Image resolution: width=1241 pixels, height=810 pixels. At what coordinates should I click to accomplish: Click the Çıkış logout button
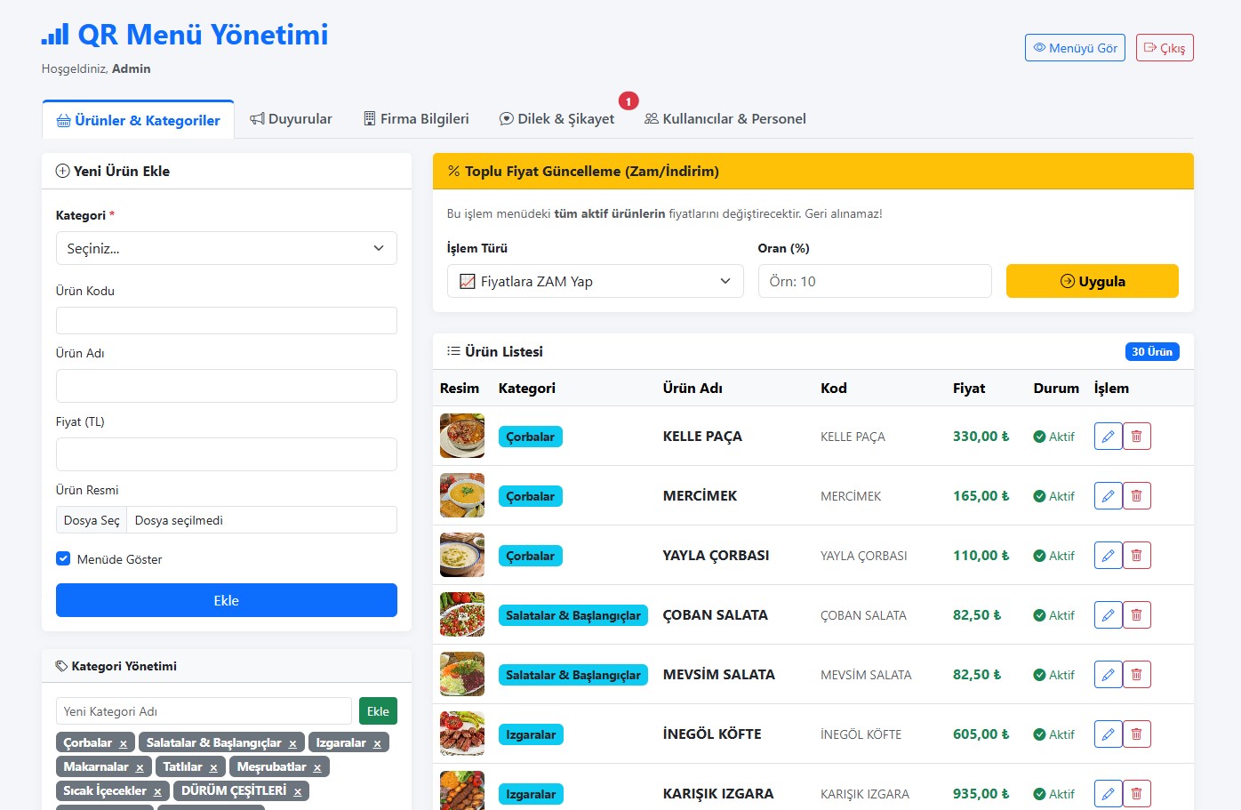point(1164,48)
